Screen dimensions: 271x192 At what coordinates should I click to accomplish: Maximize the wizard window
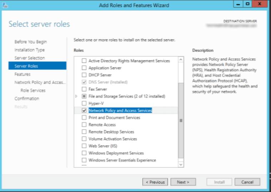tap(247, 4)
